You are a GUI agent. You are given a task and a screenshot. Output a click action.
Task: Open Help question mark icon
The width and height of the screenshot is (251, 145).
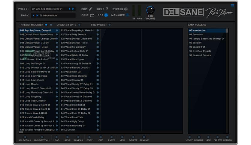click(107, 9)
